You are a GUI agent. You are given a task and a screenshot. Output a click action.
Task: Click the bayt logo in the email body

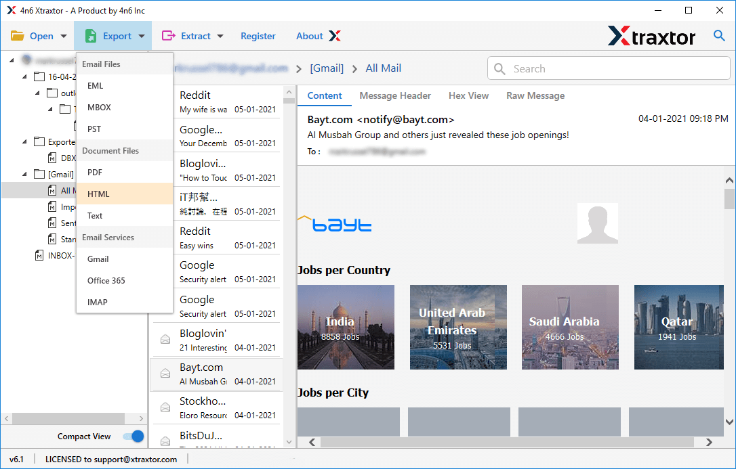tap(335, 225)
